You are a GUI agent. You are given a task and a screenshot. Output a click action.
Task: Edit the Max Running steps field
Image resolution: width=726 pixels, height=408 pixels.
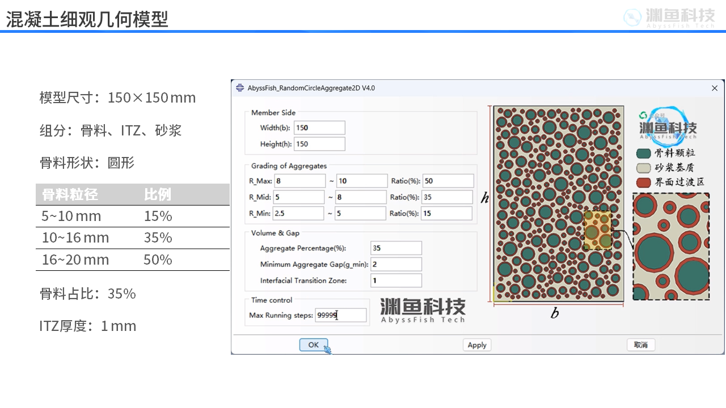[x=341, y=315]
